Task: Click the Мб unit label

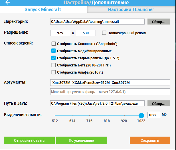Action: pyautogui.click(x=164, y=115)
